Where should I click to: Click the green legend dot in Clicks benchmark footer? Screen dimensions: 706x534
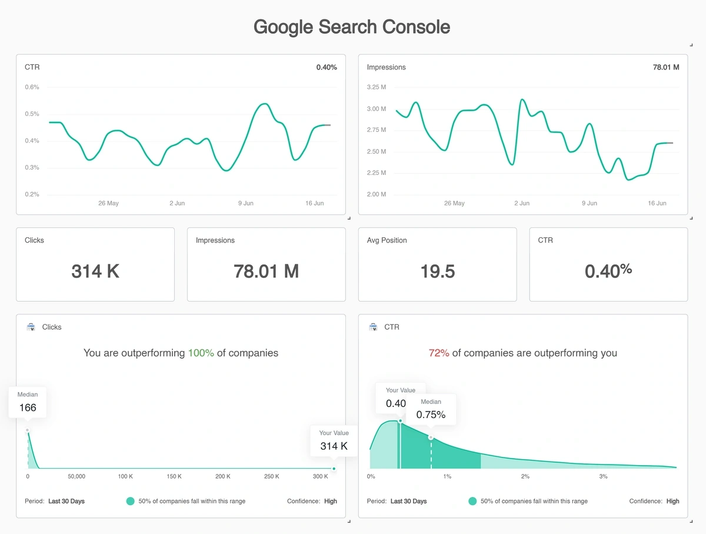pyautogui.click(x=129, y=501)
